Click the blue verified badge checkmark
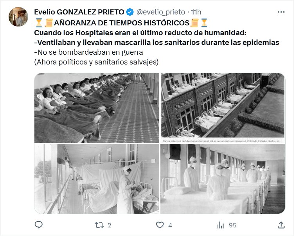The width and height of the screenshot is (295, 236). click(130, 12)
